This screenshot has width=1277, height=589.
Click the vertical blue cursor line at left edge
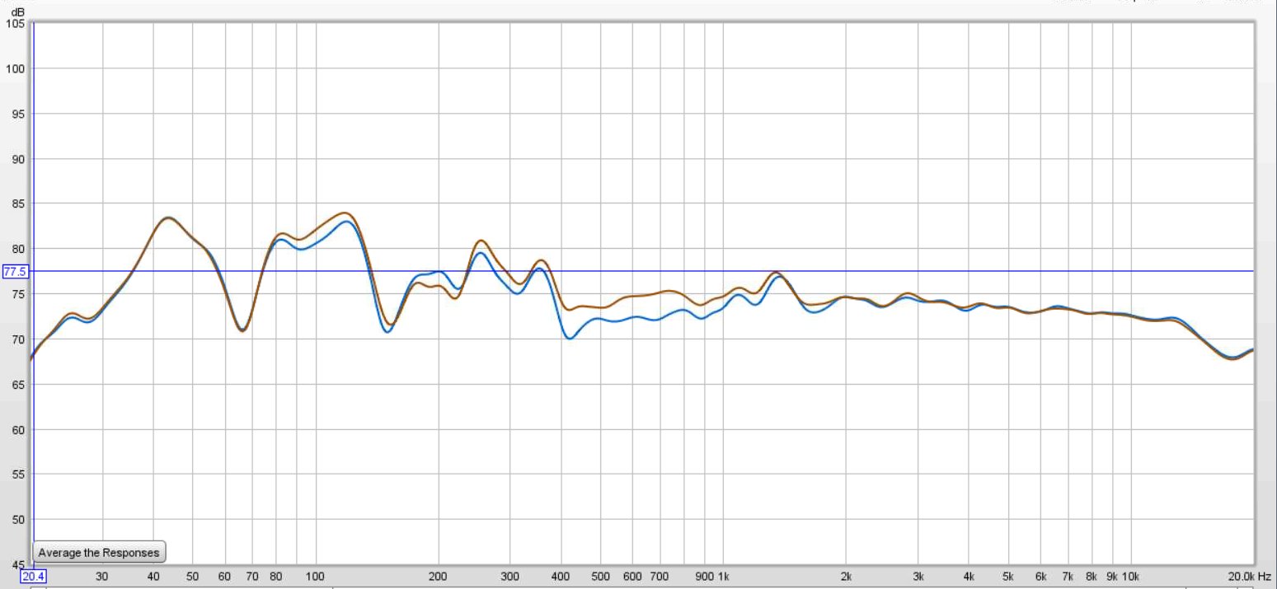tap(33, 297)
